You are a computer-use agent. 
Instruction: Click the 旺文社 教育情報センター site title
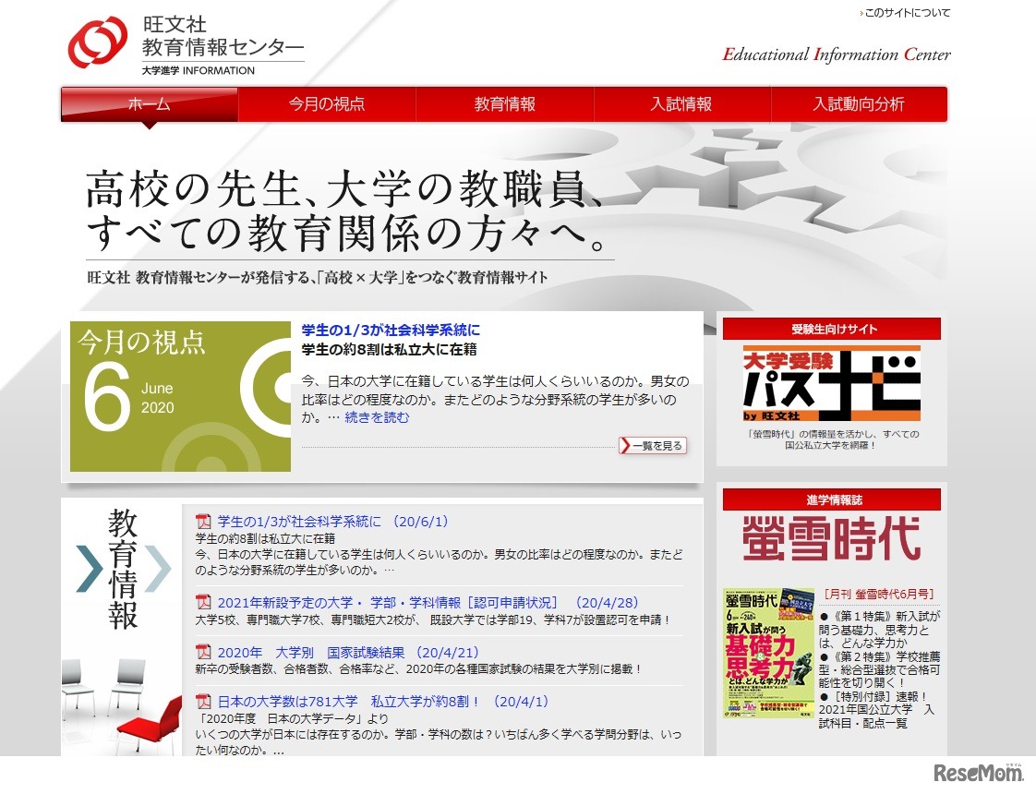(223, 36)
